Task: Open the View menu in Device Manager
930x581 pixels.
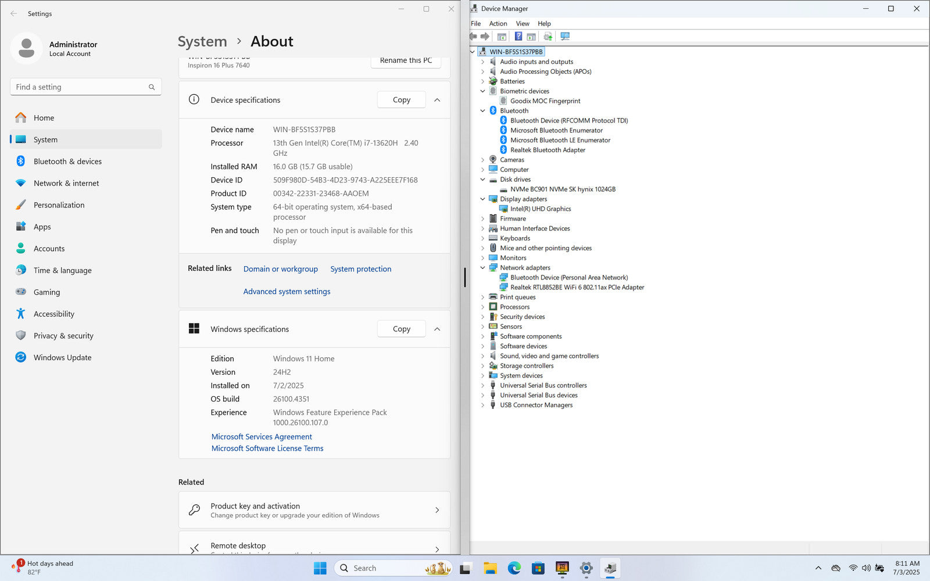Action: tap(522, 24)
